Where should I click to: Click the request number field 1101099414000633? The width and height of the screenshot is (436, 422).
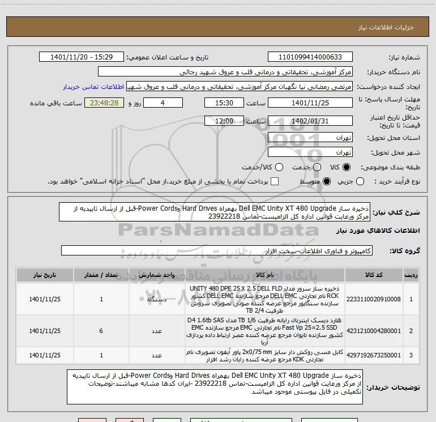pyautogui.click(x=310, y=57)
